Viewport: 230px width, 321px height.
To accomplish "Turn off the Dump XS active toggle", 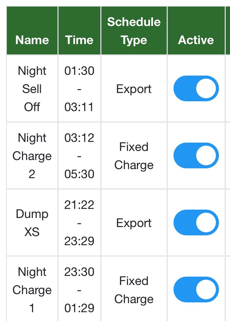I will [196, 223].
